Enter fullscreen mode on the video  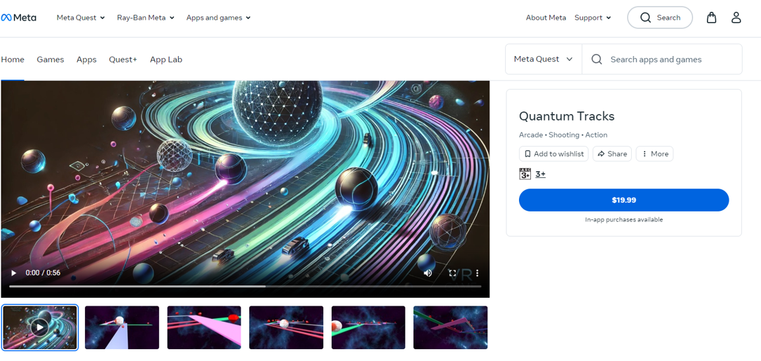pyautogui.click(x=452, y=273)
